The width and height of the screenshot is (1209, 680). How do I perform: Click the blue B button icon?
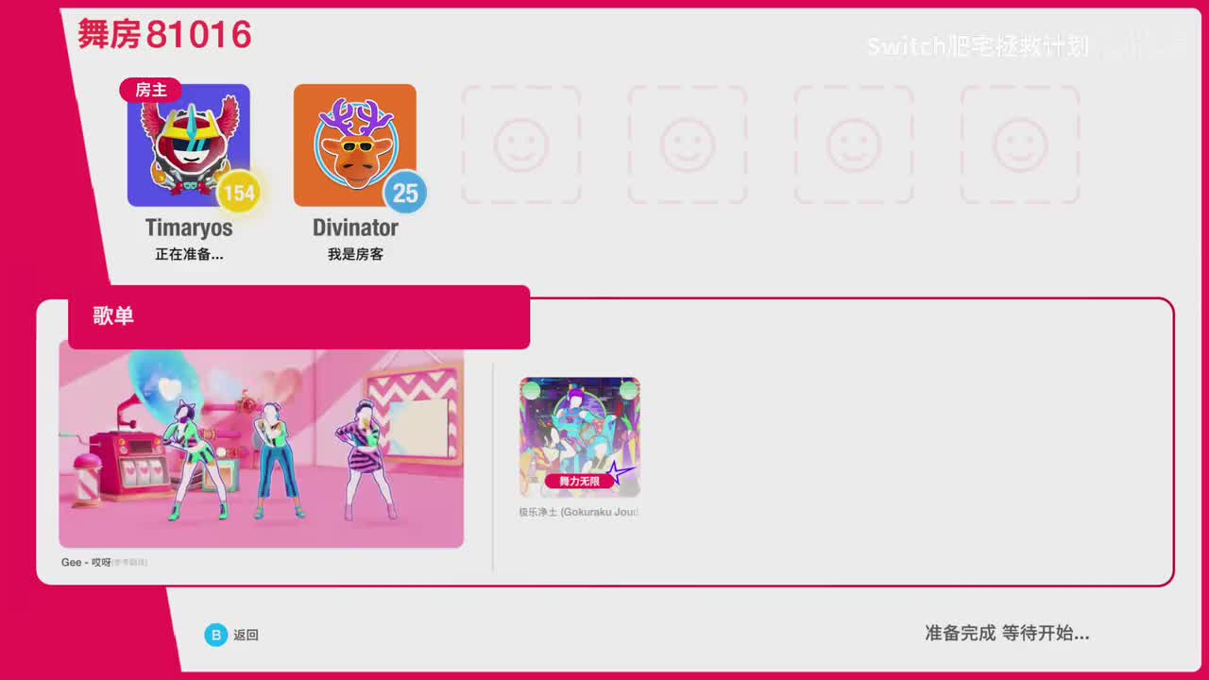coord(216,635)
